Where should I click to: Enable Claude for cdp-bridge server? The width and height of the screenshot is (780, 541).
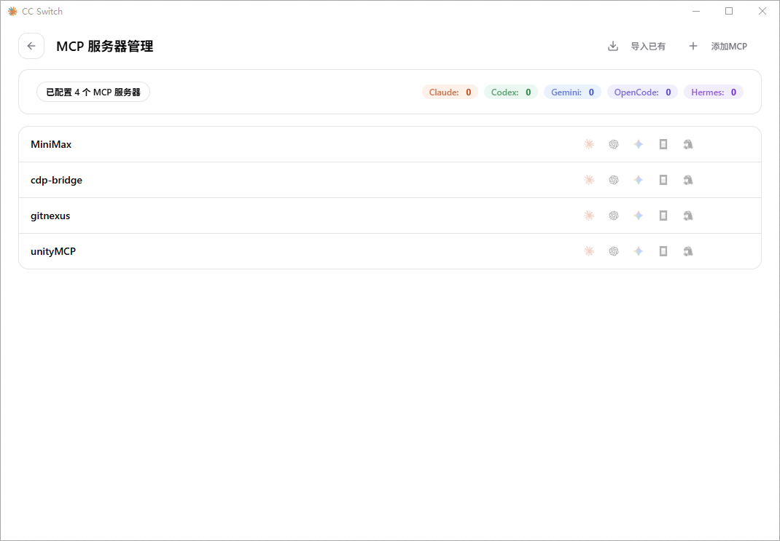pos(589,180)
